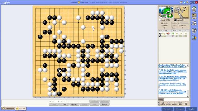Open the Greeting dropdown beside chat input

[x=161, y=99]
